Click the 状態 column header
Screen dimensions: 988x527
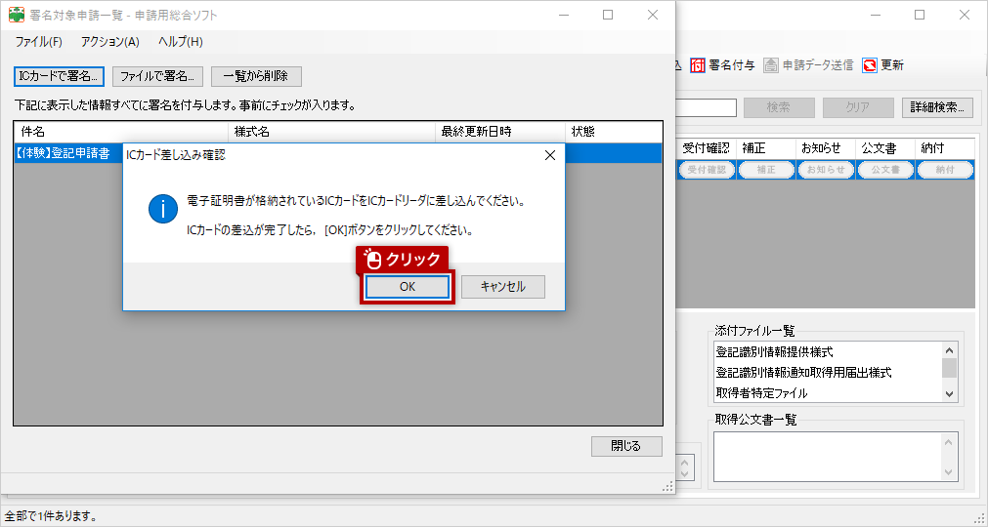[614, 132]
